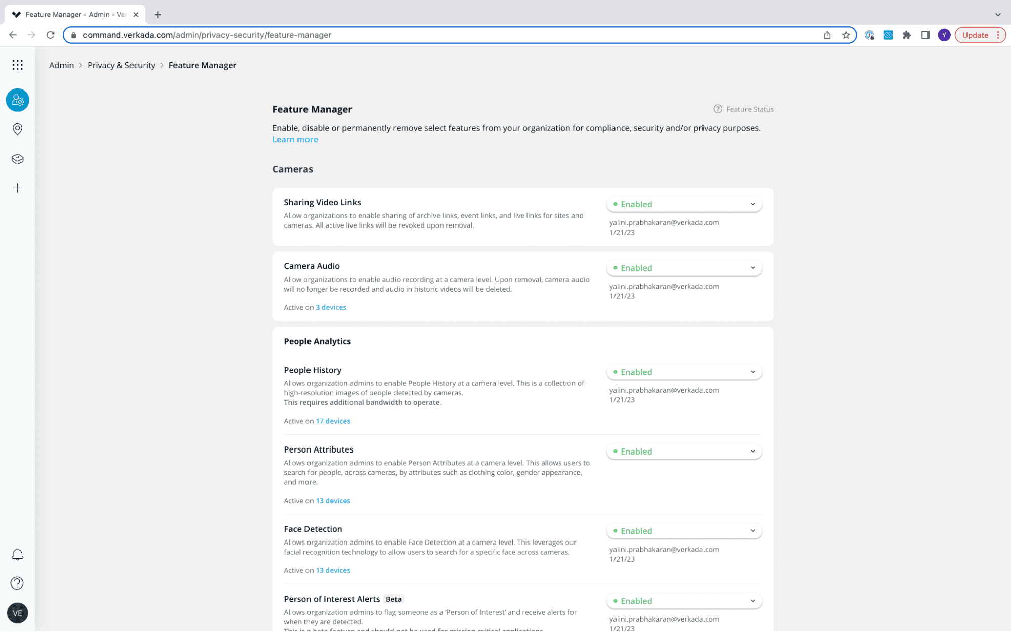
Task: Open the notifications bell icon
Action: pos(17,555)
